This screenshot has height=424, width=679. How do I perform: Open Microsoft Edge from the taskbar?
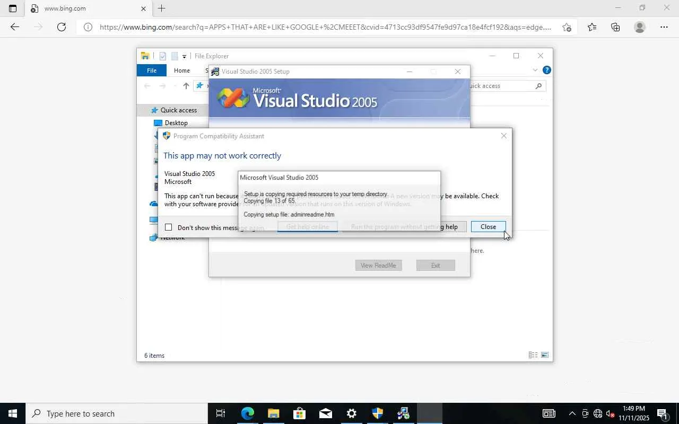[247, 413]
